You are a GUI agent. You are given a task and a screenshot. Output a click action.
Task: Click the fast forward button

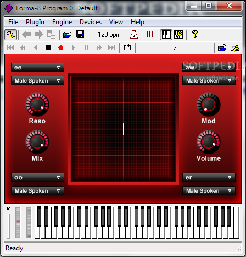99,48
